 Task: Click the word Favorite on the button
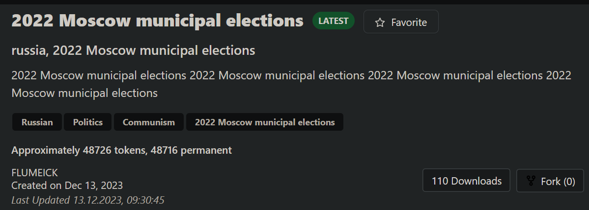[x=409, y=23]
